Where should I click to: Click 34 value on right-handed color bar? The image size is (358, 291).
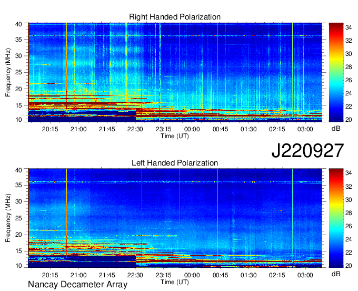pyautogui.click(x=349, y=27)
